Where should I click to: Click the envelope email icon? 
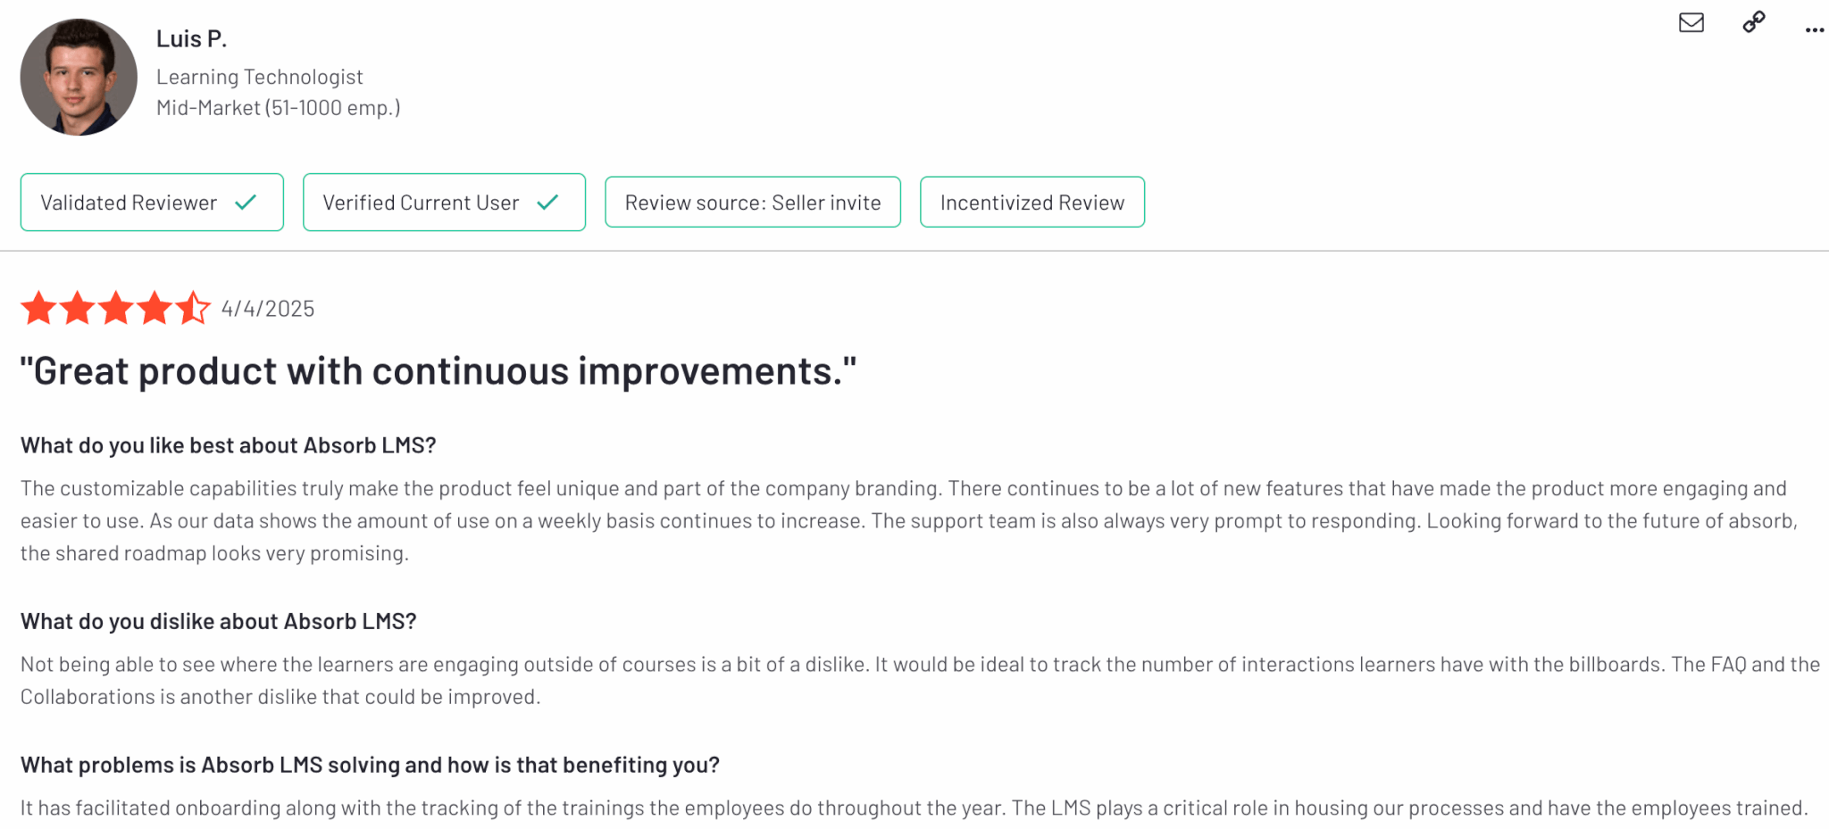pos(1691,23)
